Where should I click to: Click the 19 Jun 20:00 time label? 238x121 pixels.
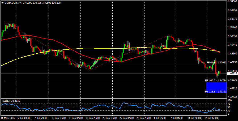[x=92, y=118]
